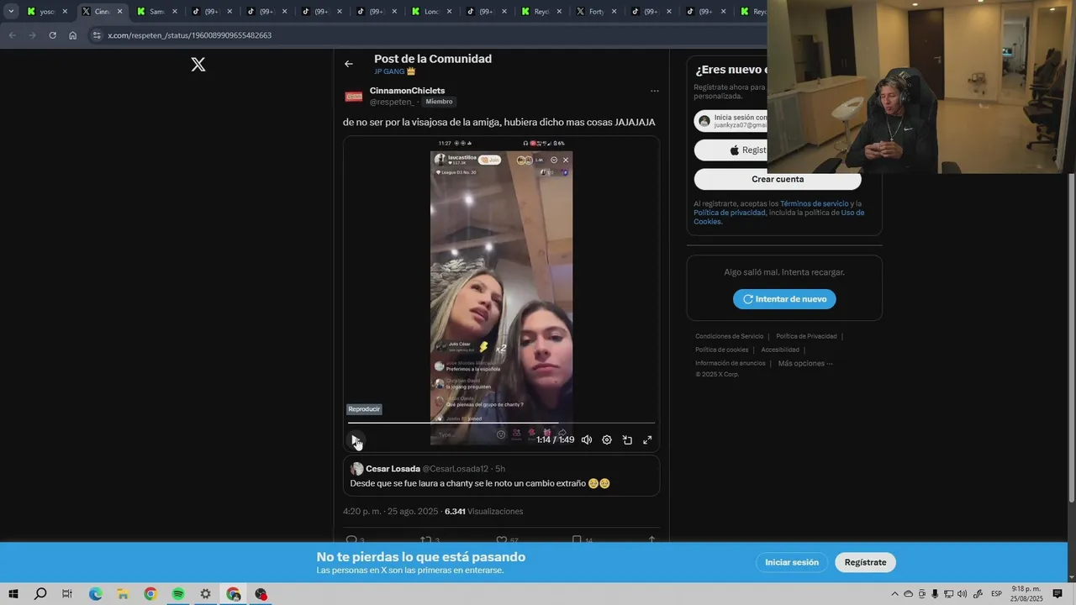
Task: Click the Miembro badge
Action: (439, 102)
